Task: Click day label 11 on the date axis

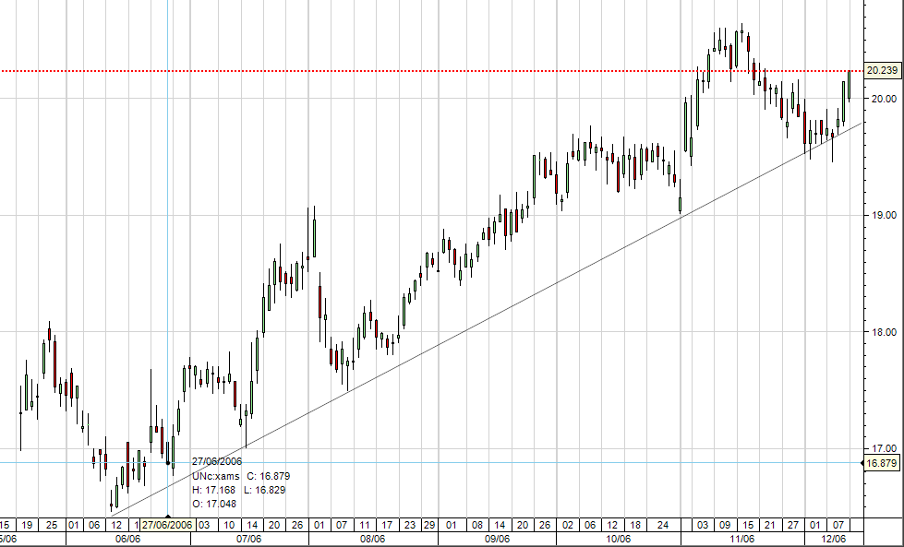Action: click(x=365, y=525)
